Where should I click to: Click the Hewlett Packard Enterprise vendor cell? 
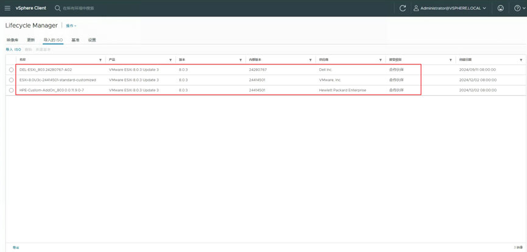[x=342, y=90]
